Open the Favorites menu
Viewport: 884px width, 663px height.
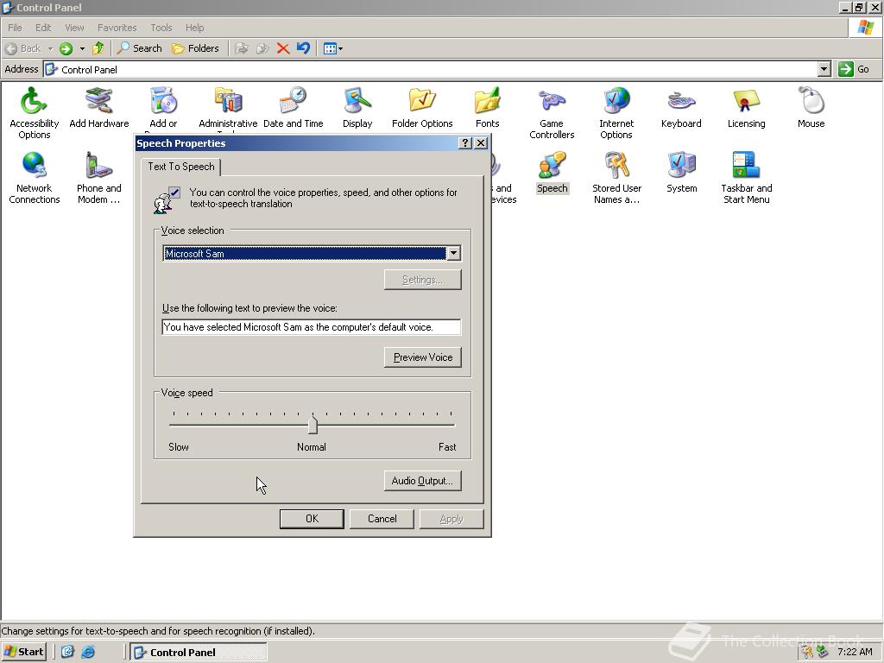(x=117, y=28)
